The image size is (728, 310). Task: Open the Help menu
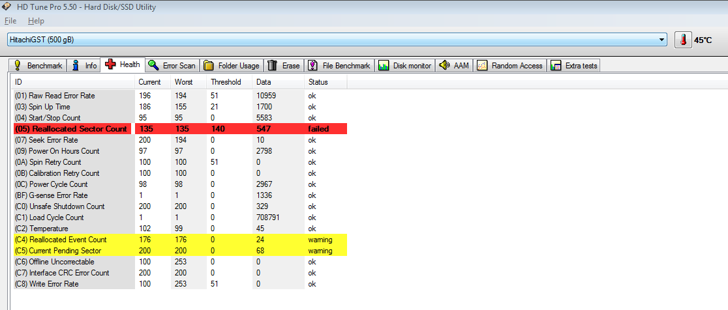pyautogui.click(x=36, y=21)
